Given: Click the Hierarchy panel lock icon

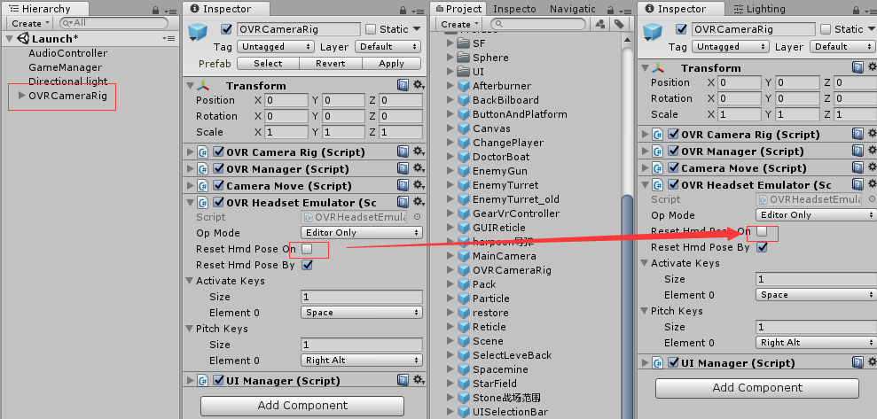Looking at the screenshot, I should click(155, 10).
